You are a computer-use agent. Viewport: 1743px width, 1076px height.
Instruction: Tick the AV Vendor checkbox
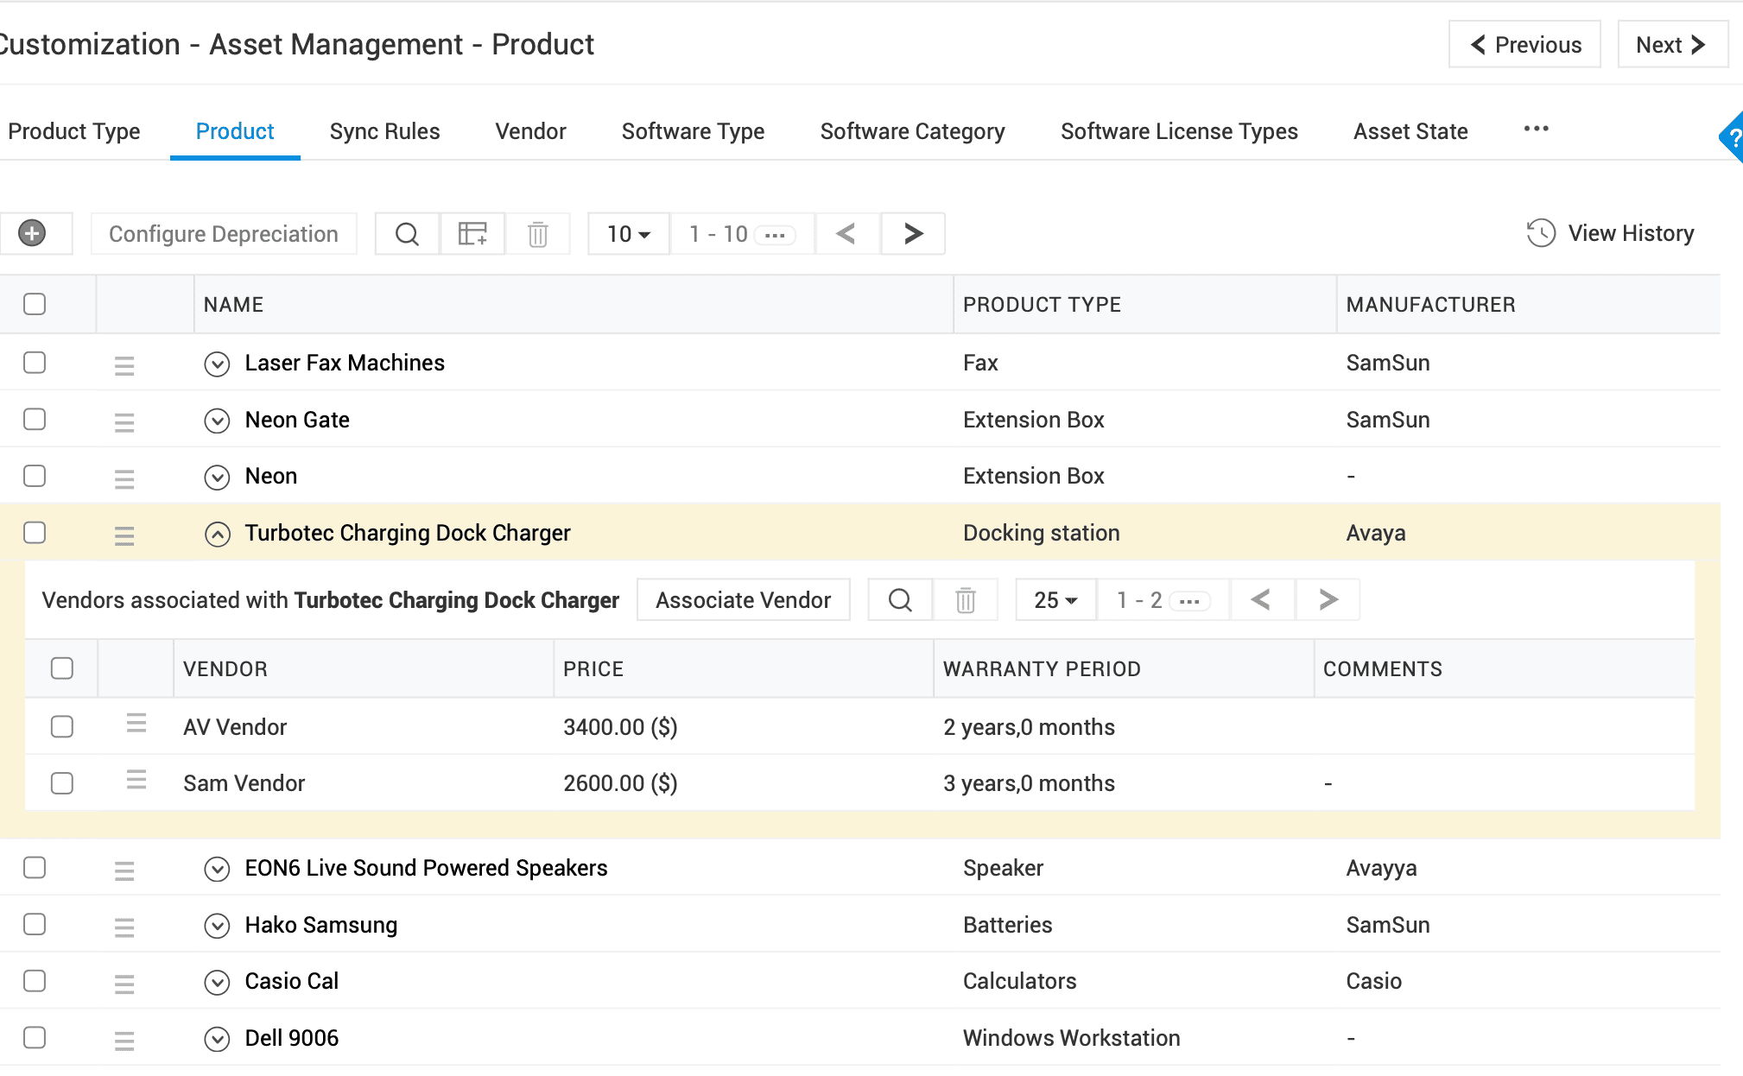62,727
